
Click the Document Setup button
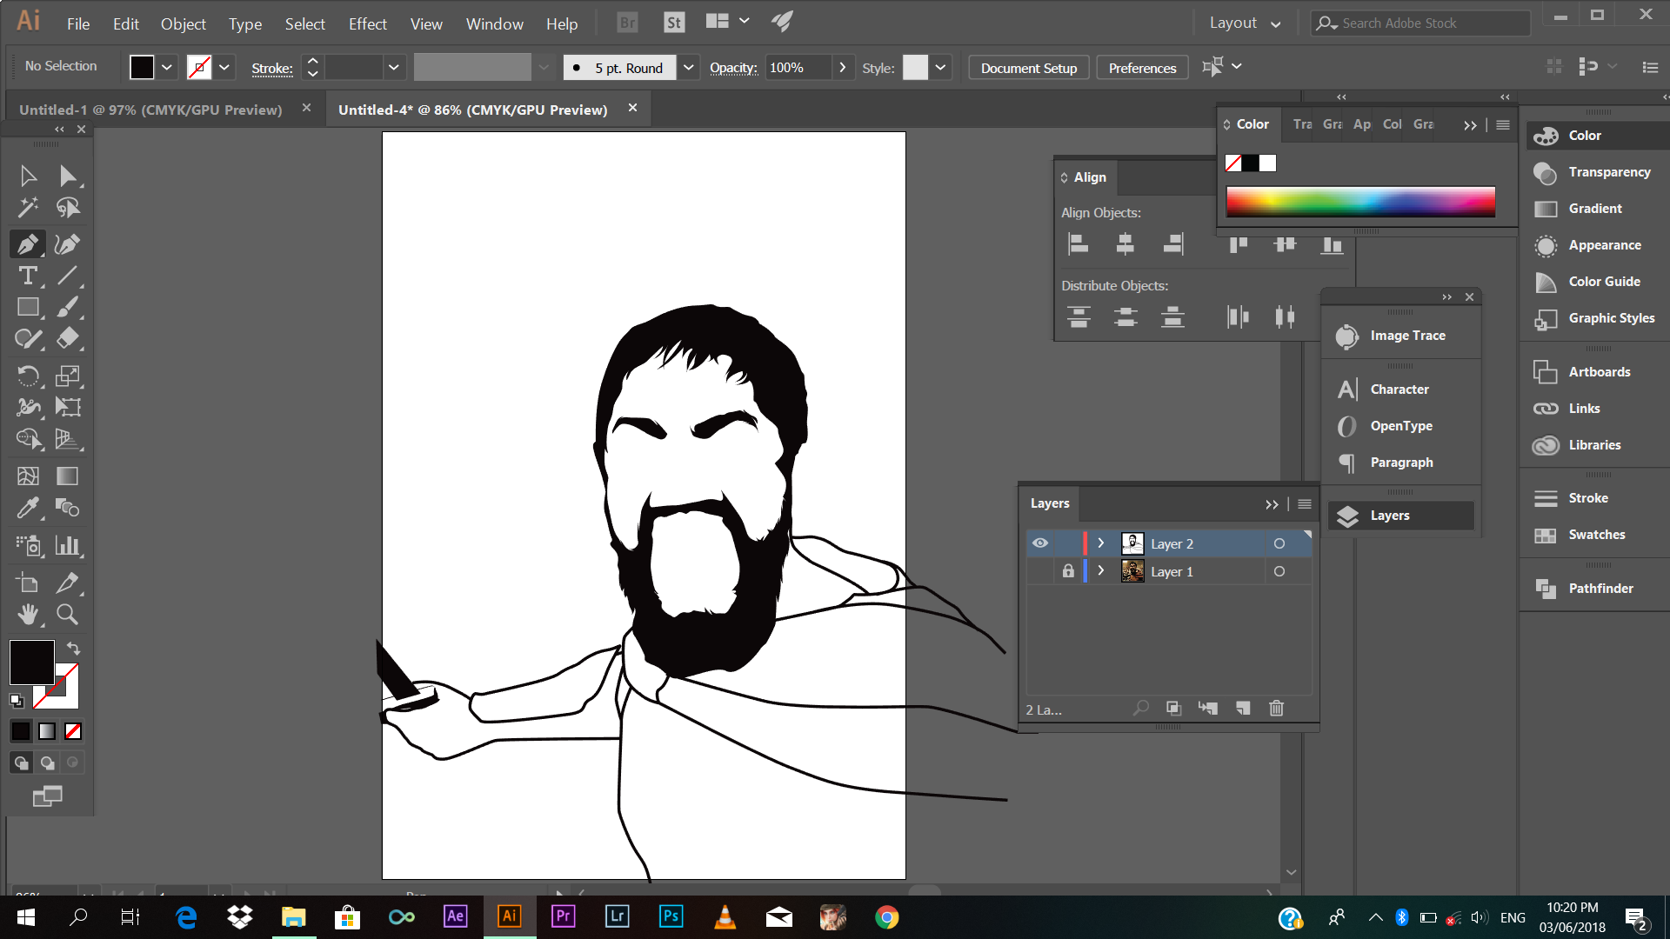click(x=1028, y=68)
